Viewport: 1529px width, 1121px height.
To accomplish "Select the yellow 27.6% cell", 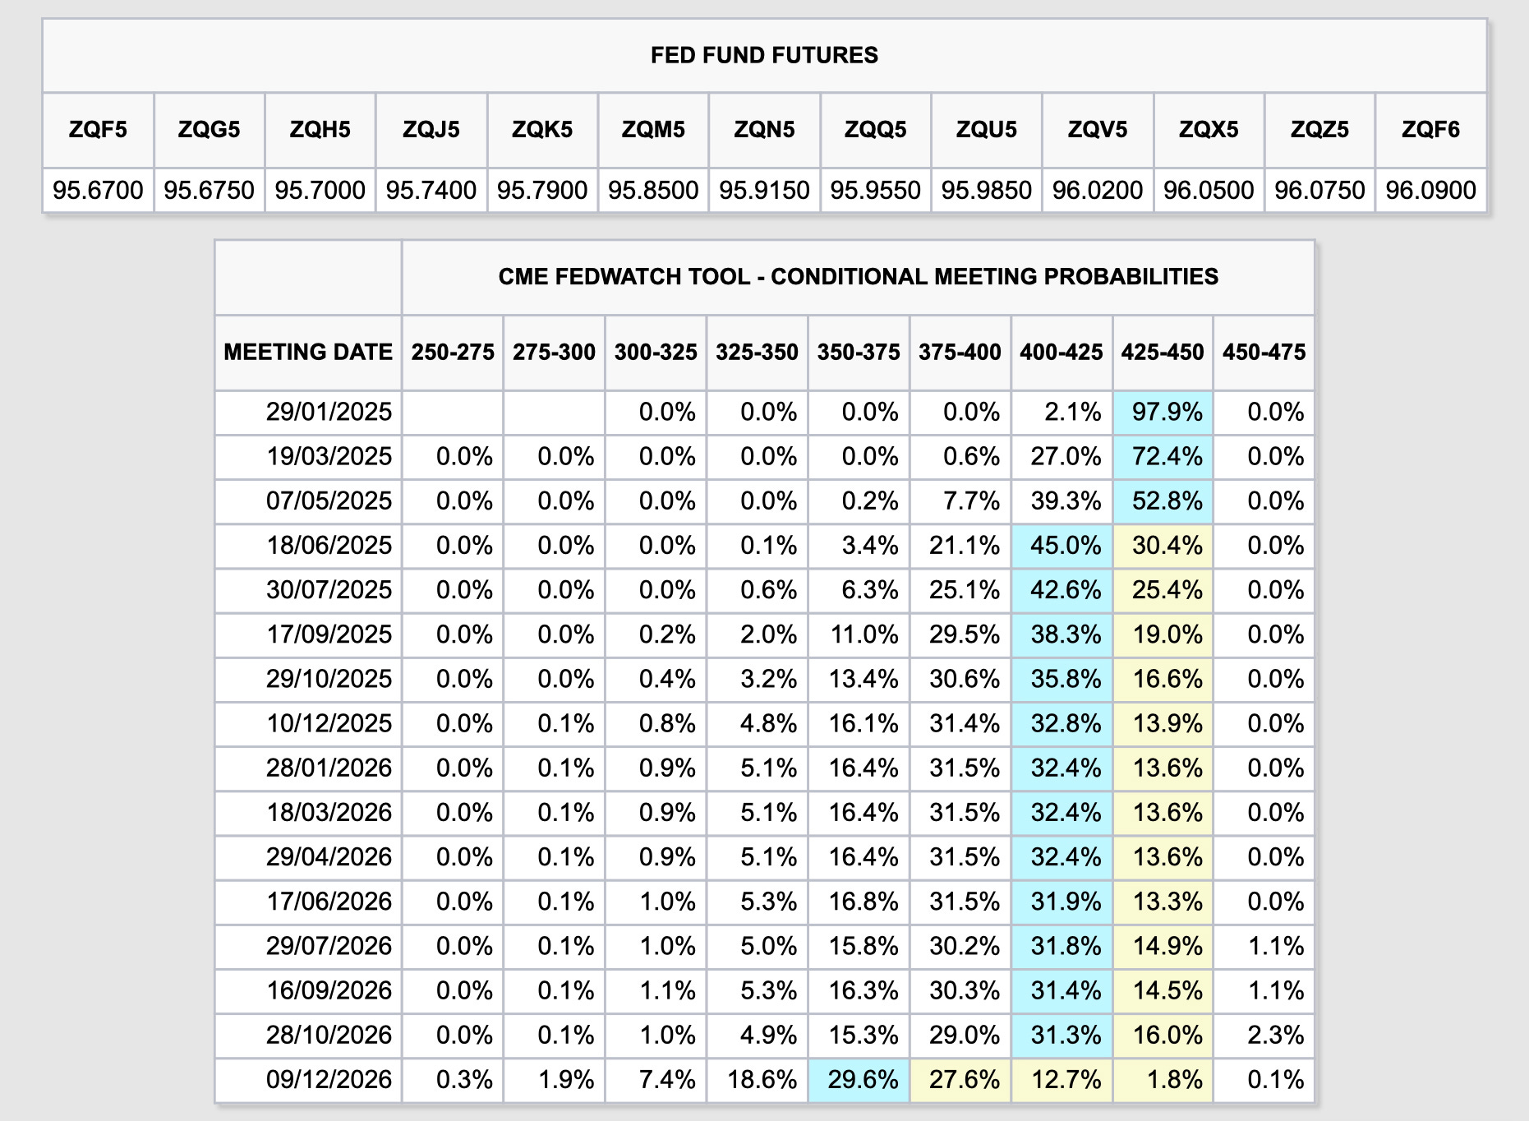I will (960, 1079).
